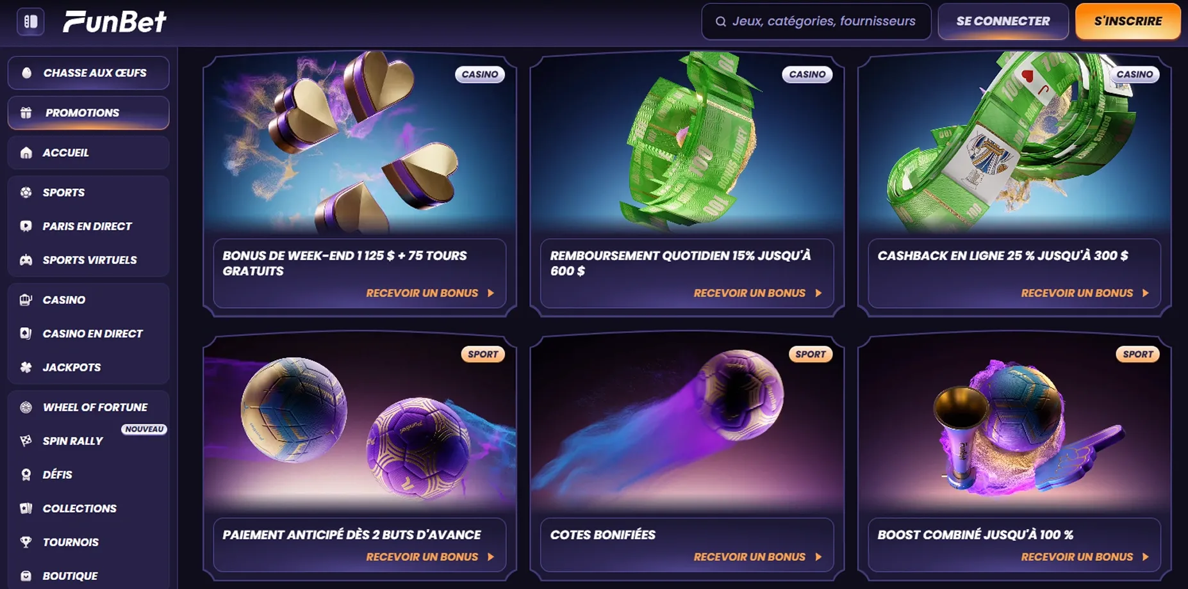1188x589 pixels.
Task: Open the Wheel of Fortune wheel icon
Action: pyautogui.click(x=26, y=407)
